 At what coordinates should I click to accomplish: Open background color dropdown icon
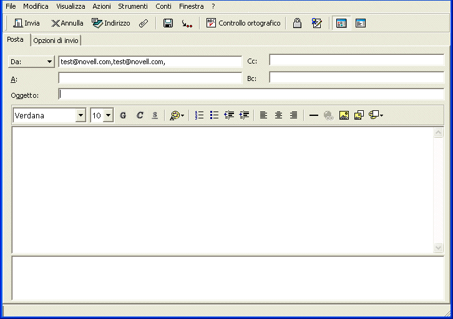pos(376,115)
